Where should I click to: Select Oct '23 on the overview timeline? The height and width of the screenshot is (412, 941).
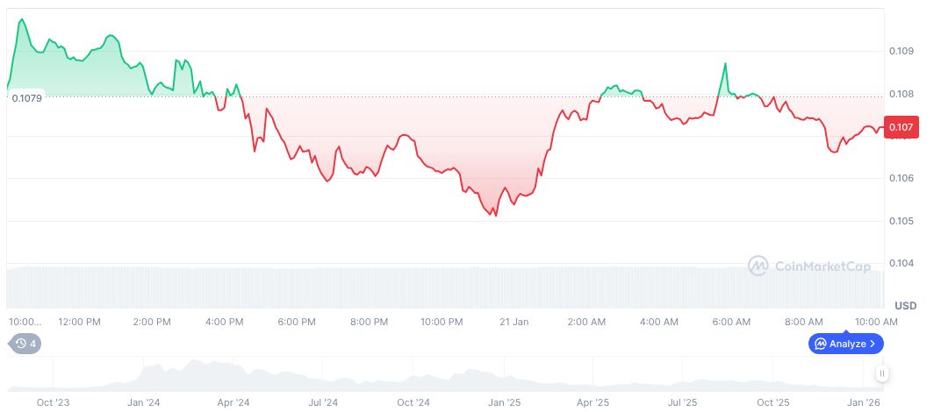click(54, 402)
